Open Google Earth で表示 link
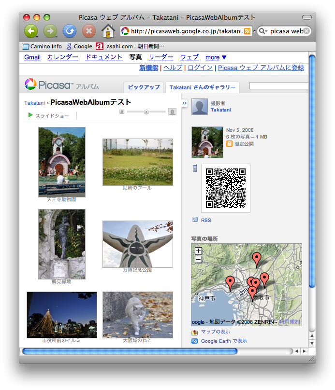This screenshot has width=335, height=390. tap(224, 341)
